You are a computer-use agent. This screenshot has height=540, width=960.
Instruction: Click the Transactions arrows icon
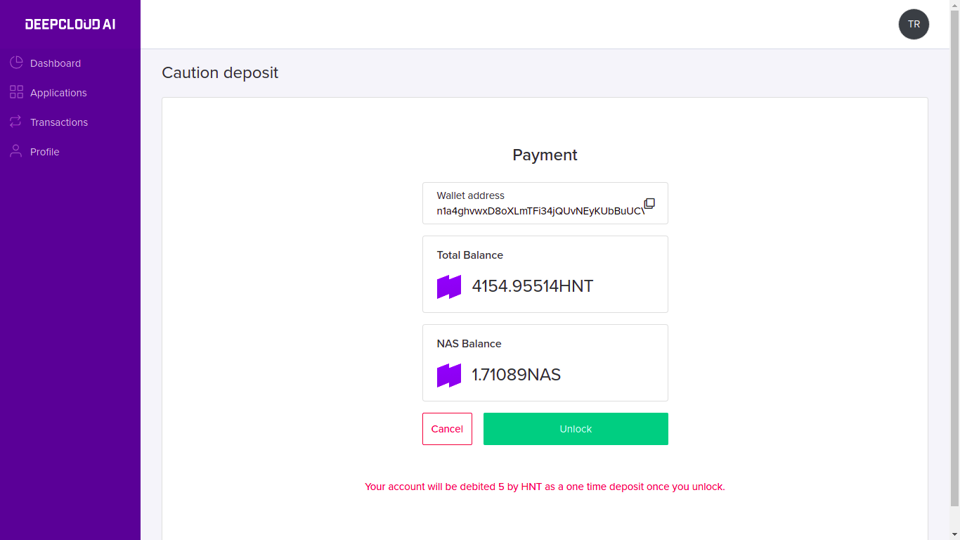(x=15, y=122)
